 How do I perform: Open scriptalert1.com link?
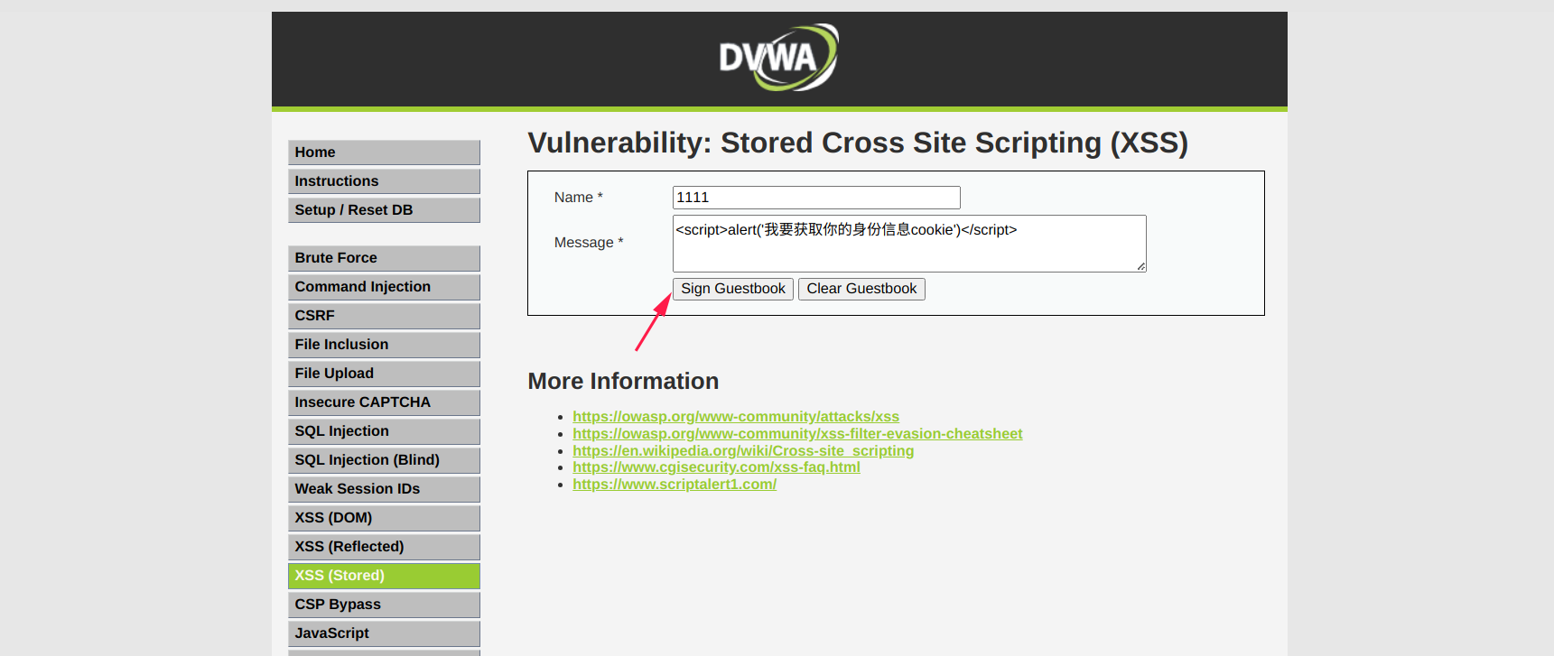point(675,485)
